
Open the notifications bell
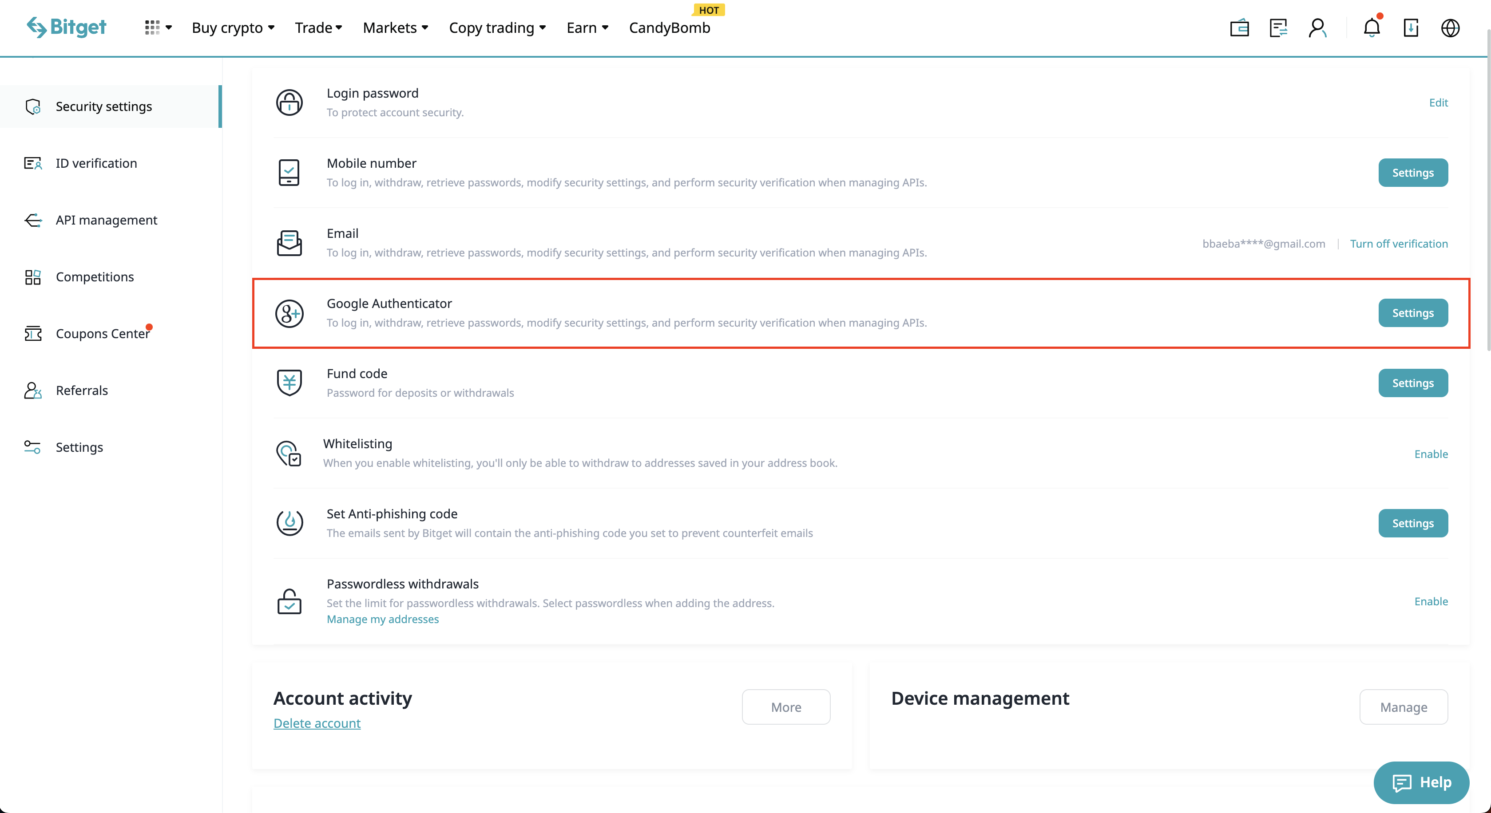click(x=1371, y=28)
